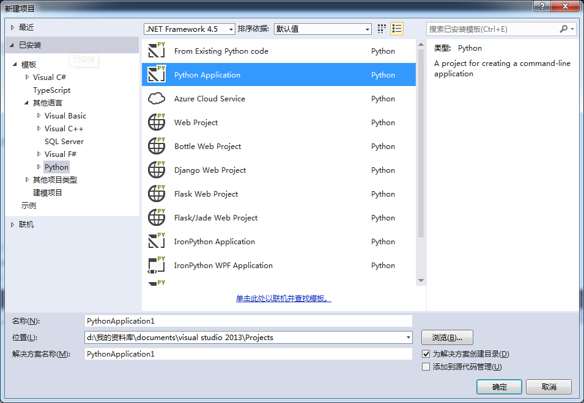Expand the 联机 section
This screenshot has width=584, height=403.
13,225
